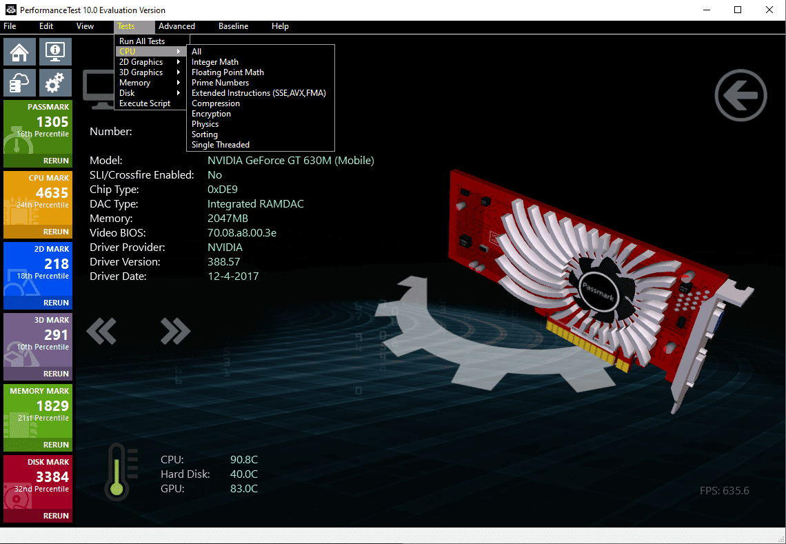Run the Encryption test

coord(260,114)
